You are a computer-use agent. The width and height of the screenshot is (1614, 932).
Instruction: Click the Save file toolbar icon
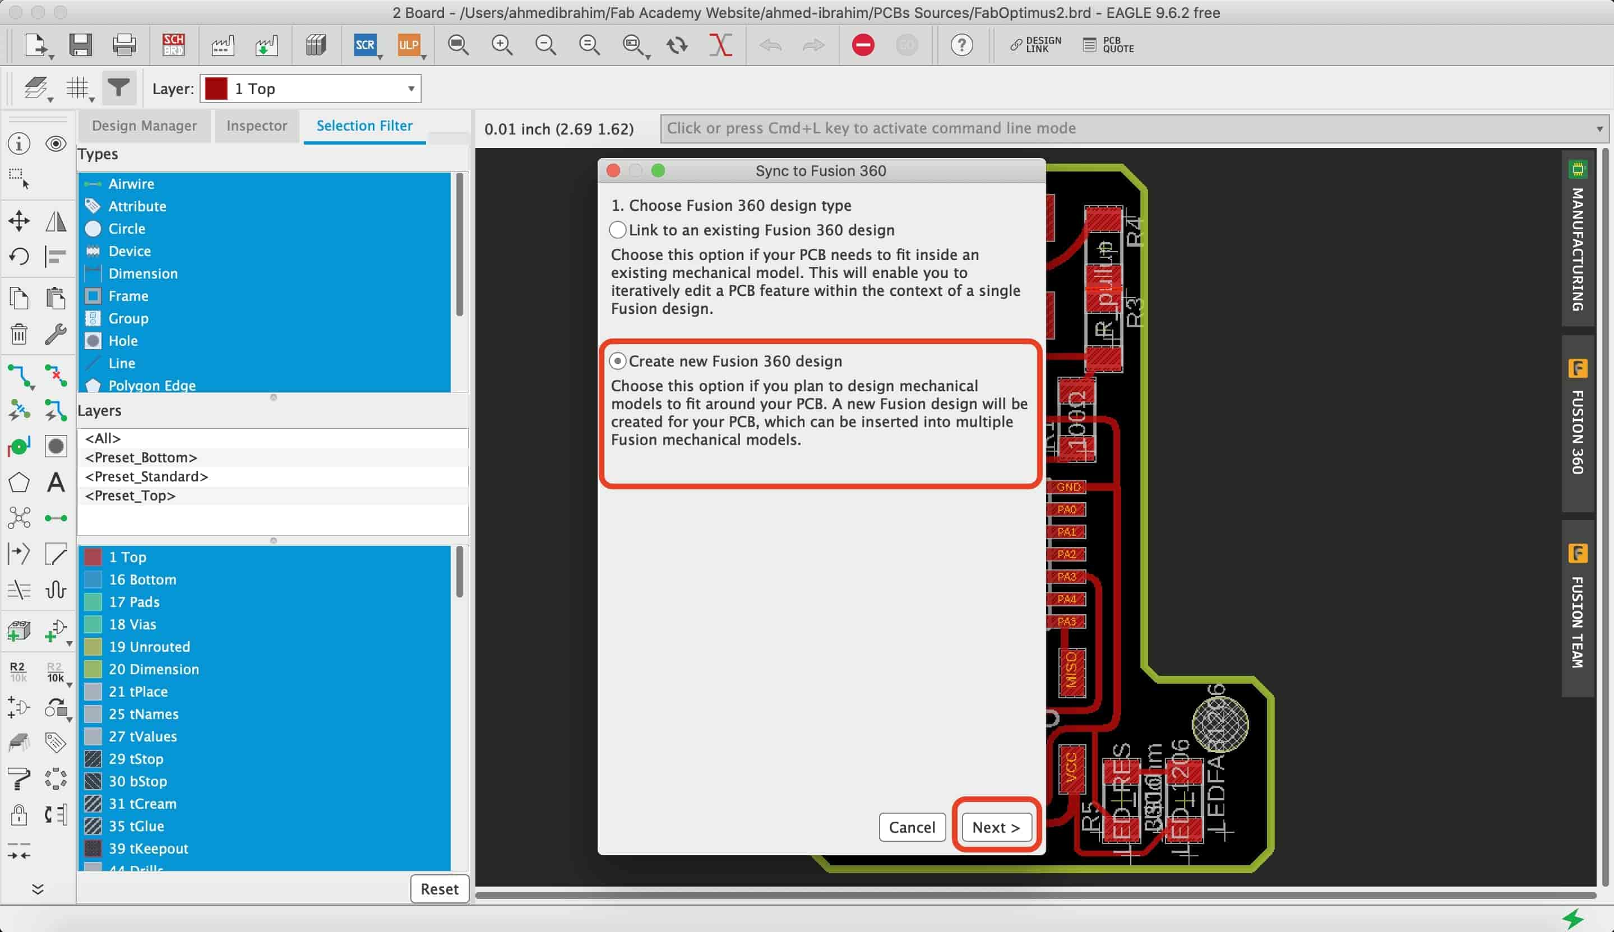(x=81, y=45)
